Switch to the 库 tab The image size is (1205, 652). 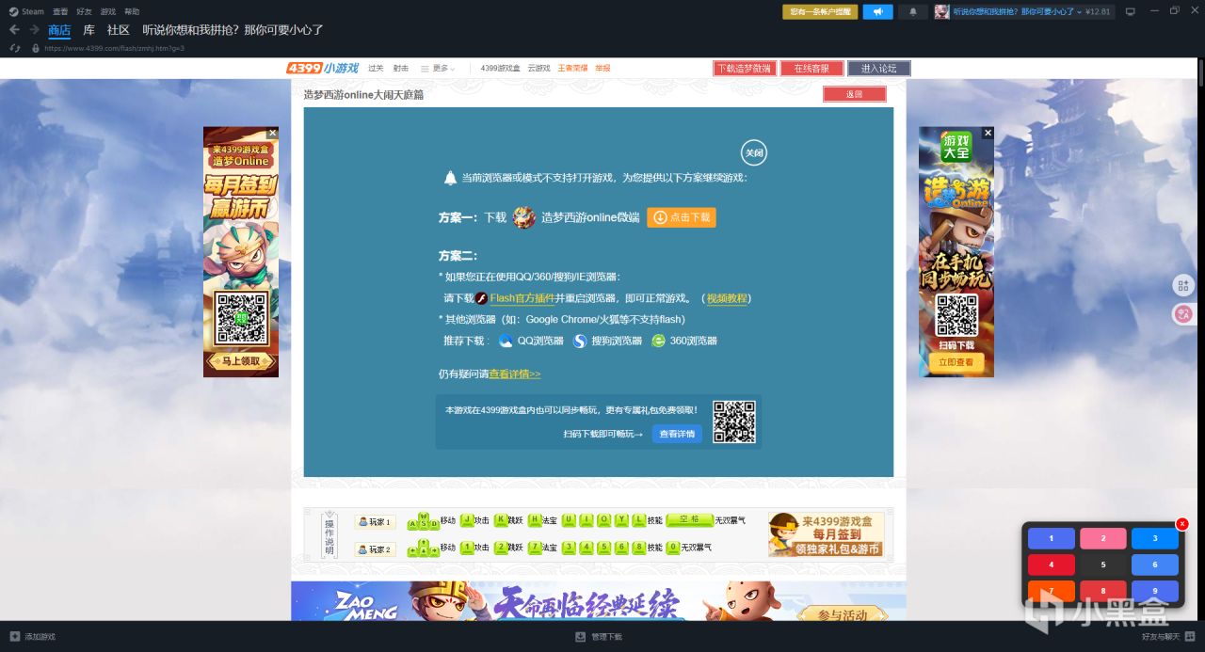88,30
